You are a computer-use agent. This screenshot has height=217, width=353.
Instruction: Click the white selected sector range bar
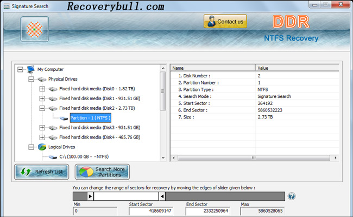[127, 196]
